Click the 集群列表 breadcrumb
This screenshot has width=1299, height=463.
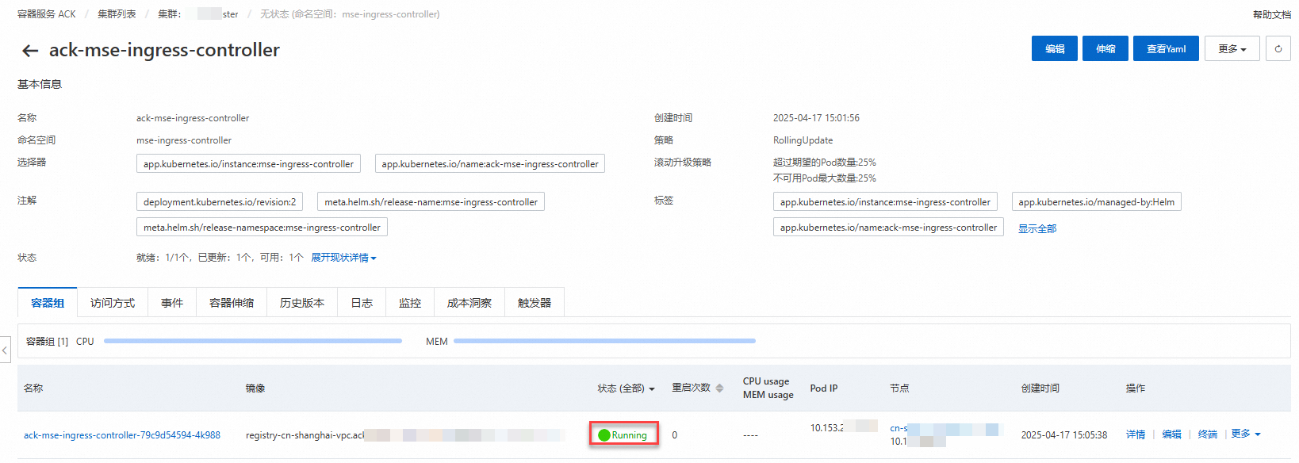tap(117, 14)
